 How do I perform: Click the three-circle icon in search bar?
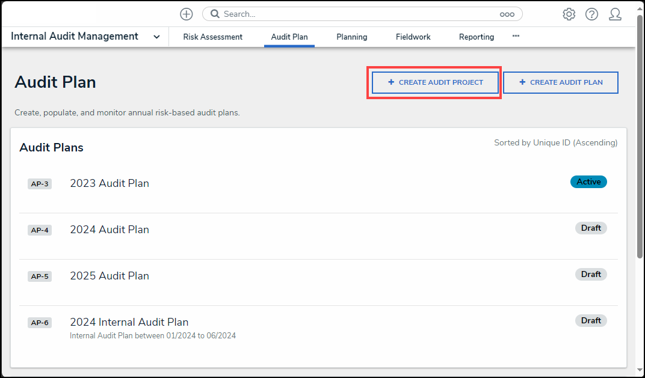507,14
